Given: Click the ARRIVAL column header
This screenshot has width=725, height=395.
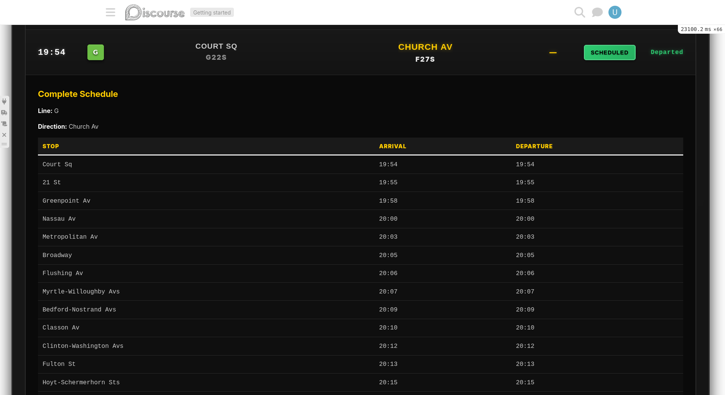Looking at the screenshot, I should (392, 146).
